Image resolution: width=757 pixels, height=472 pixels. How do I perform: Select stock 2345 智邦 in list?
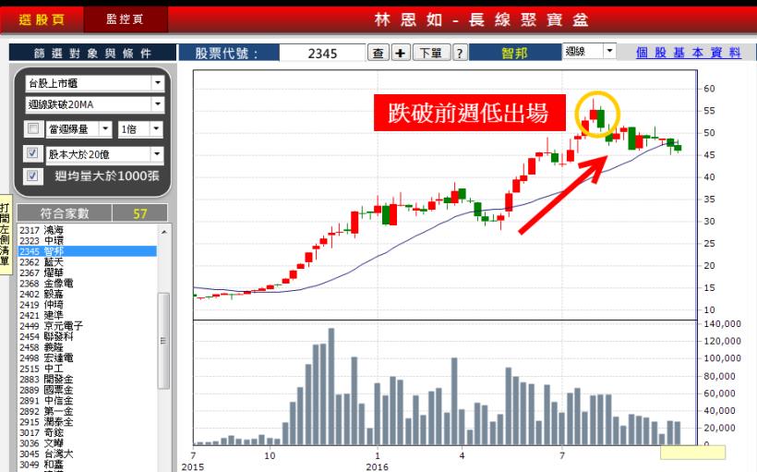87,251
